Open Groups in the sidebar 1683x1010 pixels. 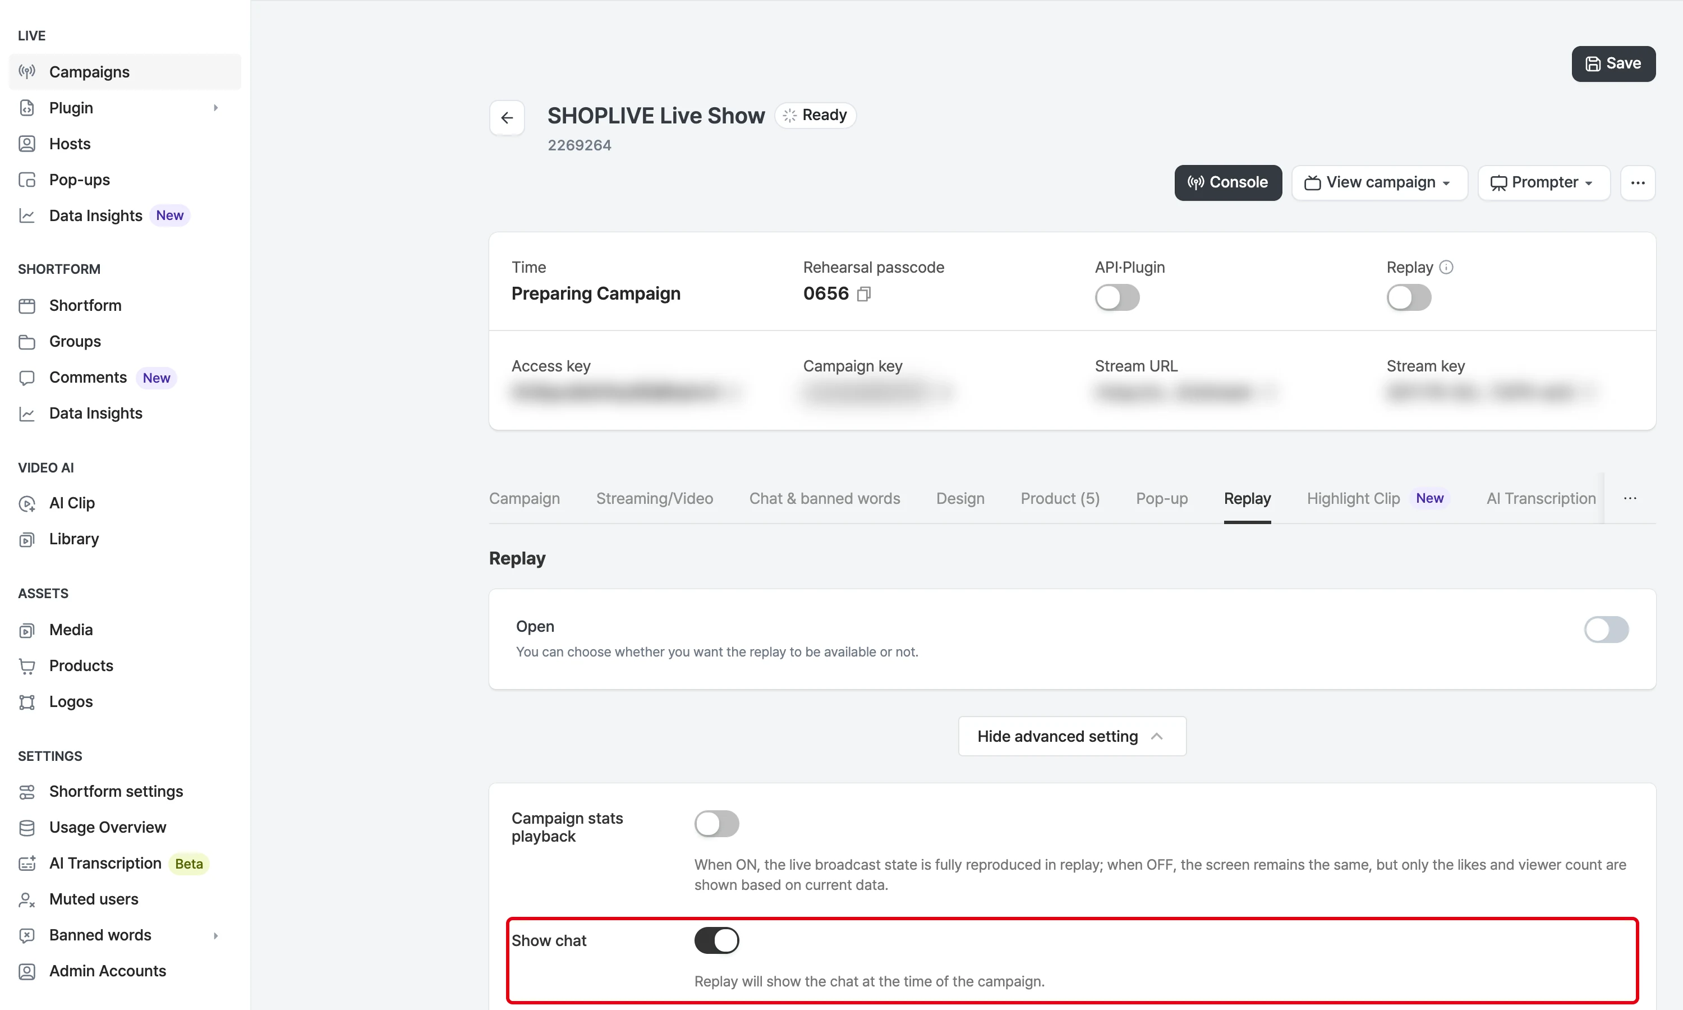125,342
